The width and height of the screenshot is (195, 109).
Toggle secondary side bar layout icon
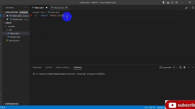click(172, 2)
